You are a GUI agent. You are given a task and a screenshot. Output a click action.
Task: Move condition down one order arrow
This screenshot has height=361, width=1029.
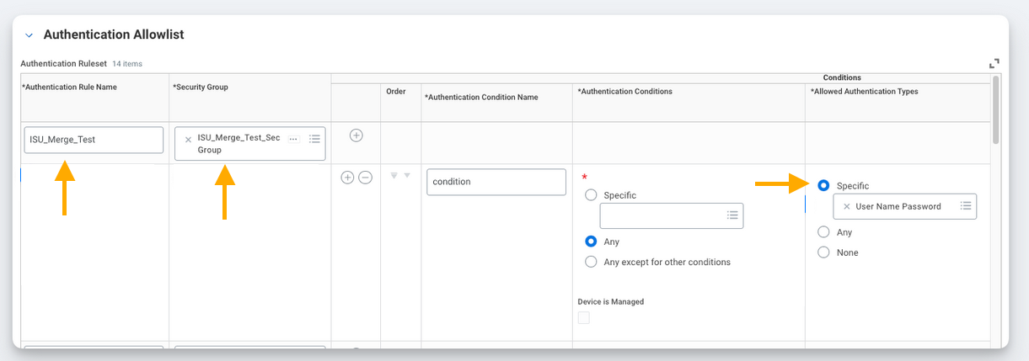point(407,176)
